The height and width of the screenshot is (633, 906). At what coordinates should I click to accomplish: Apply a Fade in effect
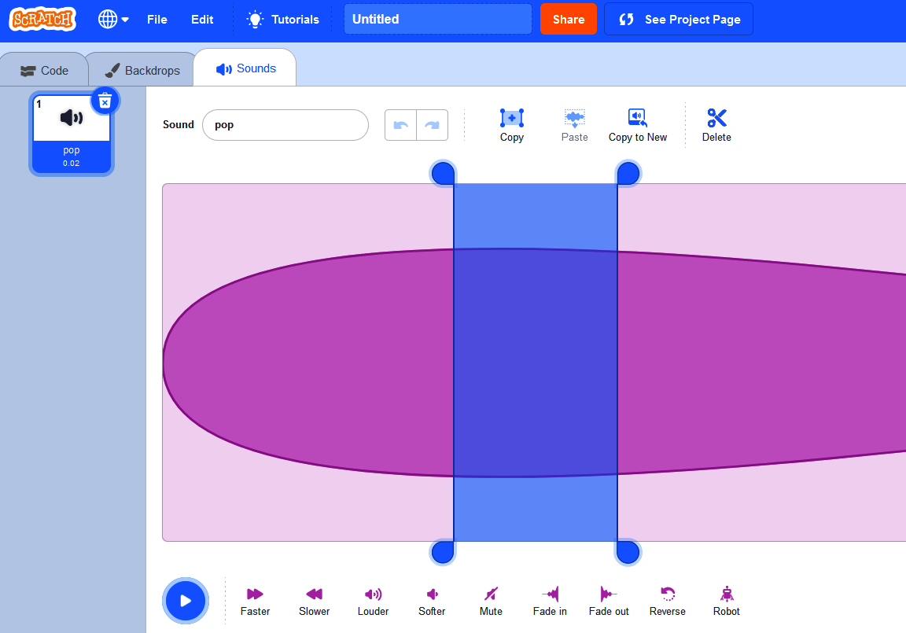coord(549,600)
